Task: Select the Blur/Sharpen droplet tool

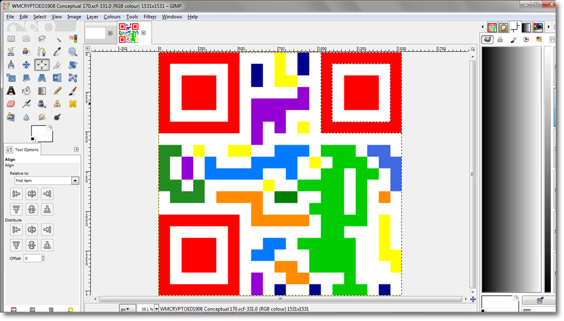Action: [x=26, y=117]
